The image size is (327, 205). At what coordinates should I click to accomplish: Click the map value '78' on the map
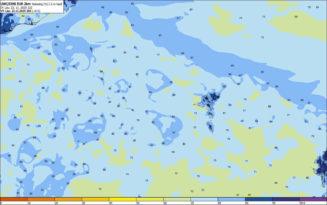[229, 139]
